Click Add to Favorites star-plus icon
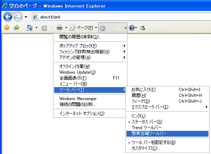This screenshot has width=211, height=154. [x=16, y=28]
